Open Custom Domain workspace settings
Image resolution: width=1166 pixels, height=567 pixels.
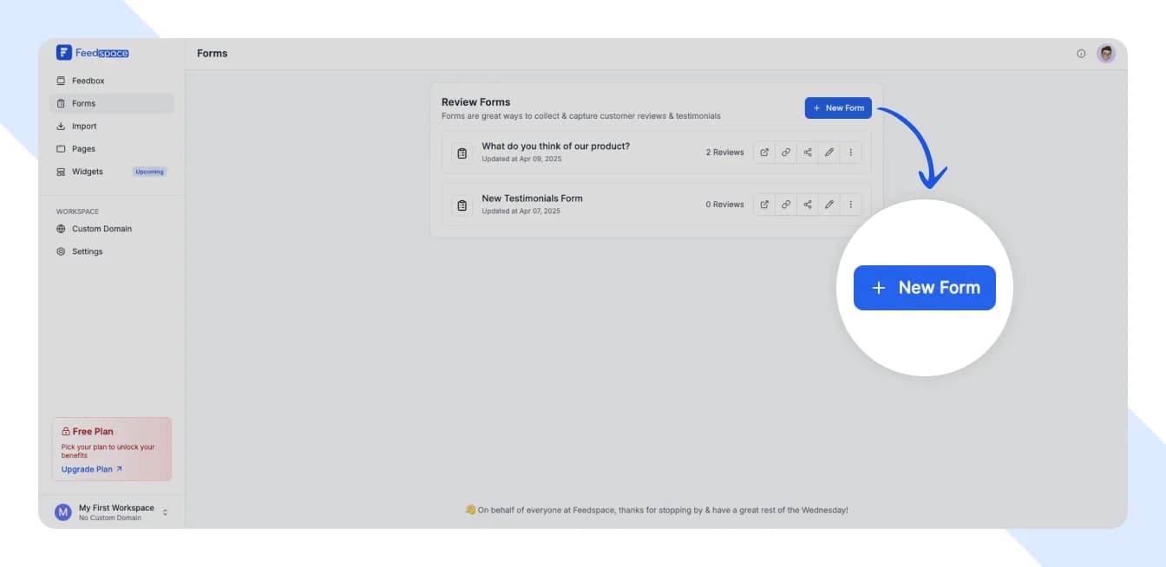point(102,229)
